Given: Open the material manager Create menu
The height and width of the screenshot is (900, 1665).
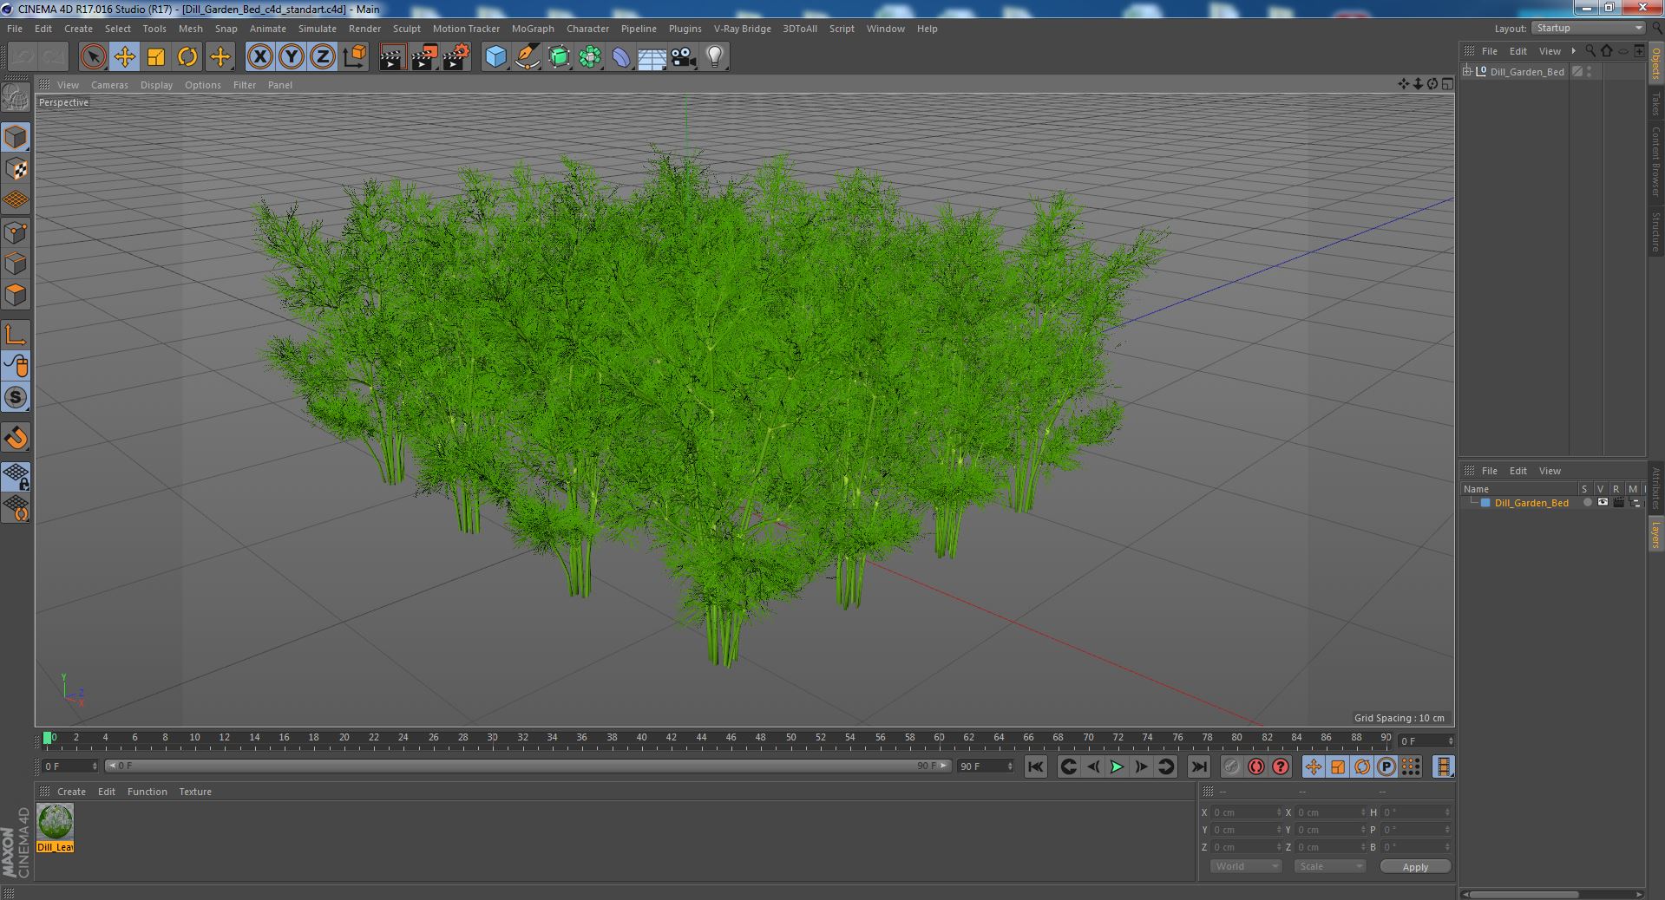Looking at the screenshot, I should pos(71,792).
